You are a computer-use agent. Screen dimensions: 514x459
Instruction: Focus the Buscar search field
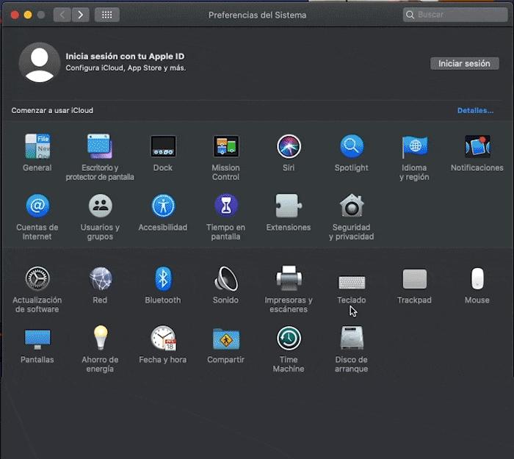(x=455, y=15)
